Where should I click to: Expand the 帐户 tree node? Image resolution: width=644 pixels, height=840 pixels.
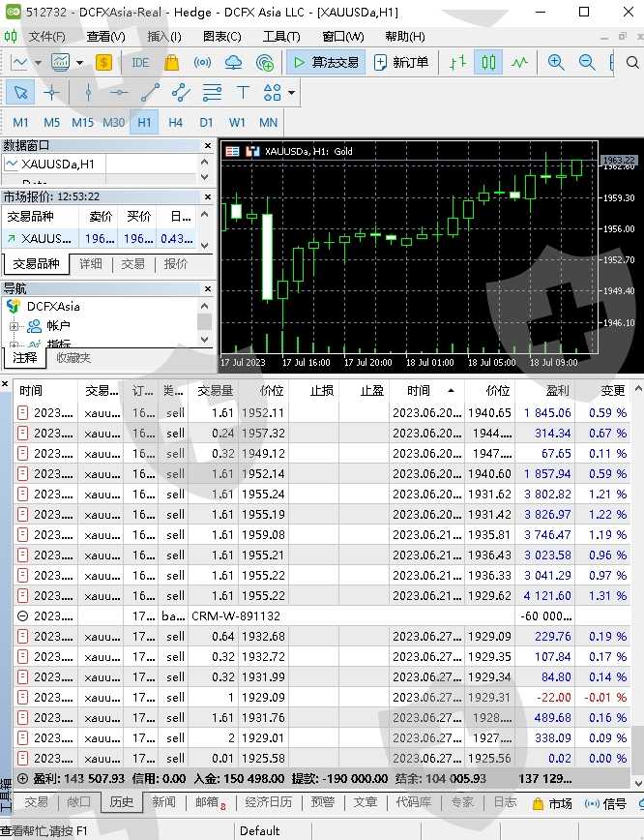click(x=15, y=326)
